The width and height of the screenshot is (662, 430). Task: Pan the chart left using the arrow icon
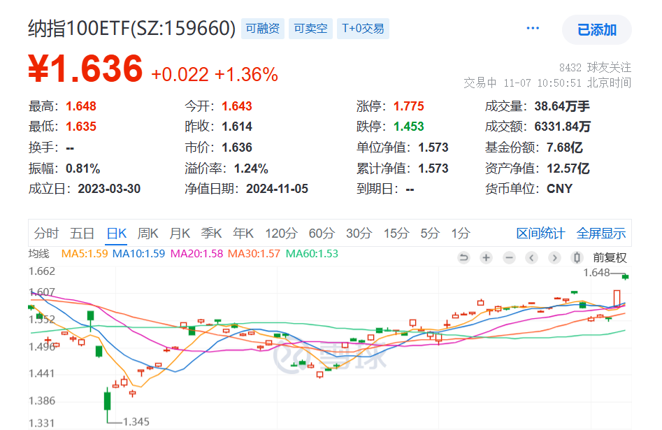point(532,257)
